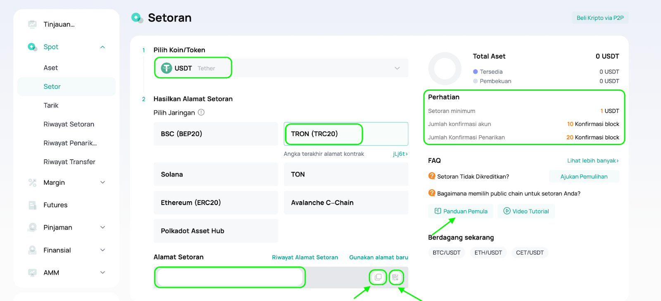Click the Tether coin icon beside USDT
661x301 pixels.
point(166,68)
